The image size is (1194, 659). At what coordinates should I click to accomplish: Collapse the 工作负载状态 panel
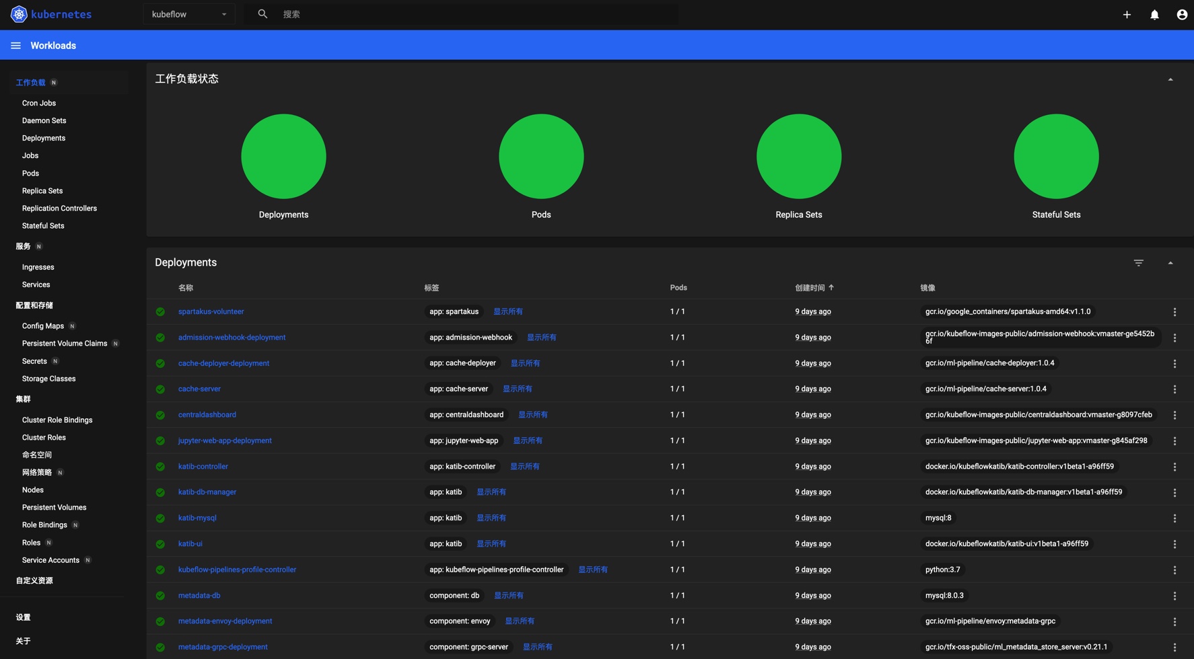pyautogui.click(x=1170, y=79)
